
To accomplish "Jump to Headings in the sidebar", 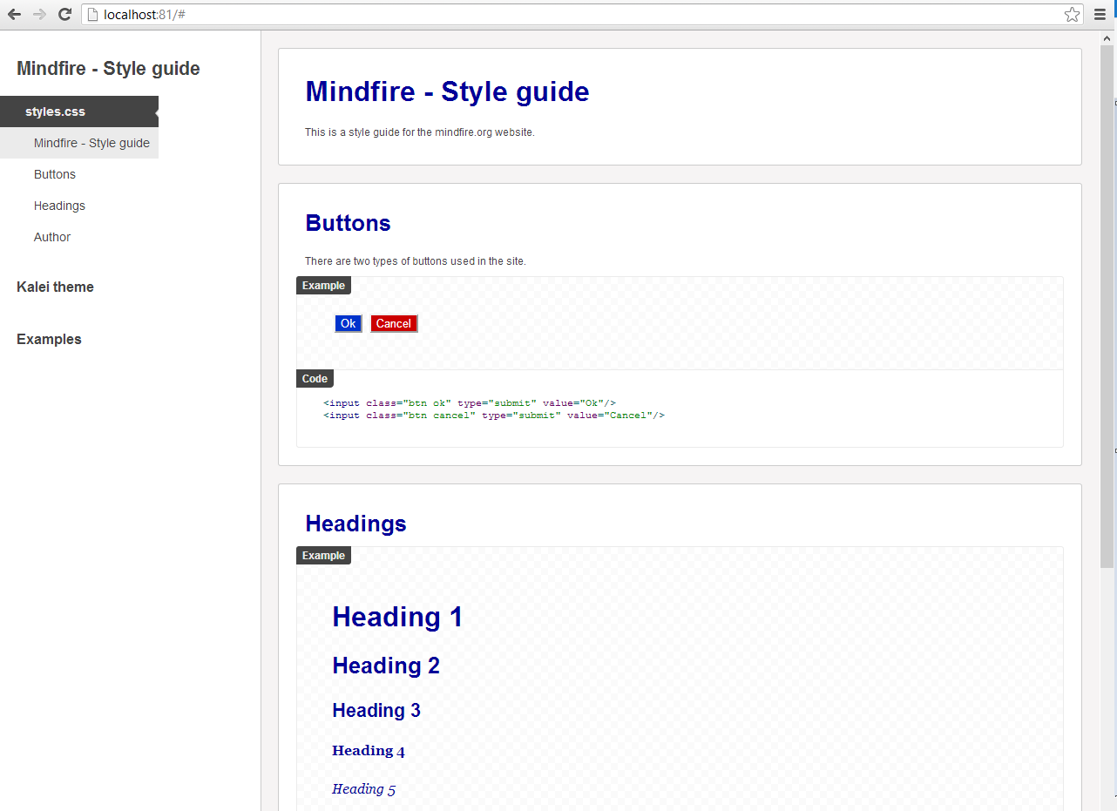I will (x=59, y=206).
